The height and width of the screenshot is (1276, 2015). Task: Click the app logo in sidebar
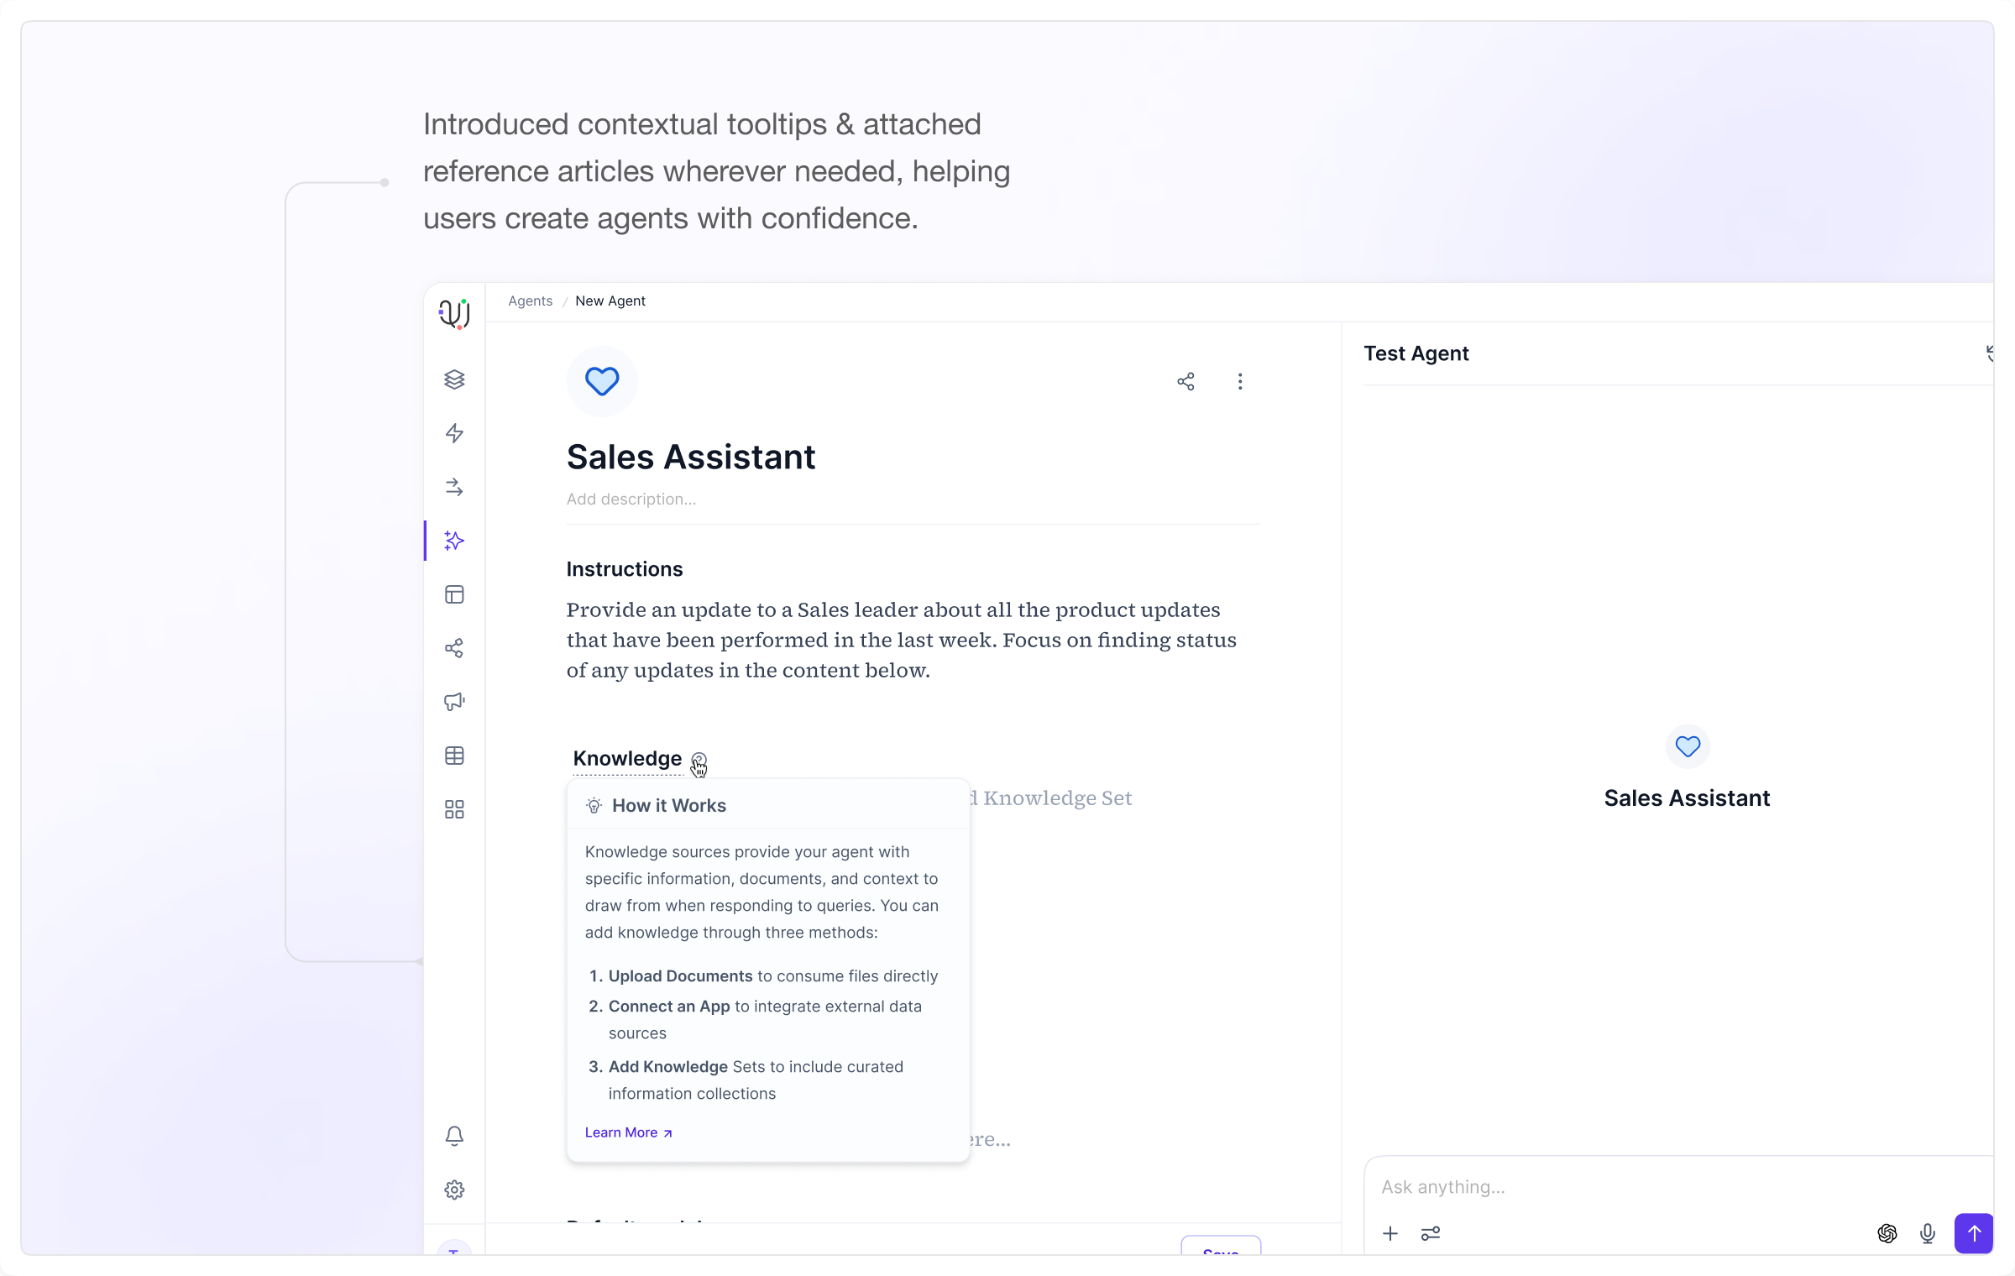tap(454, 313)
